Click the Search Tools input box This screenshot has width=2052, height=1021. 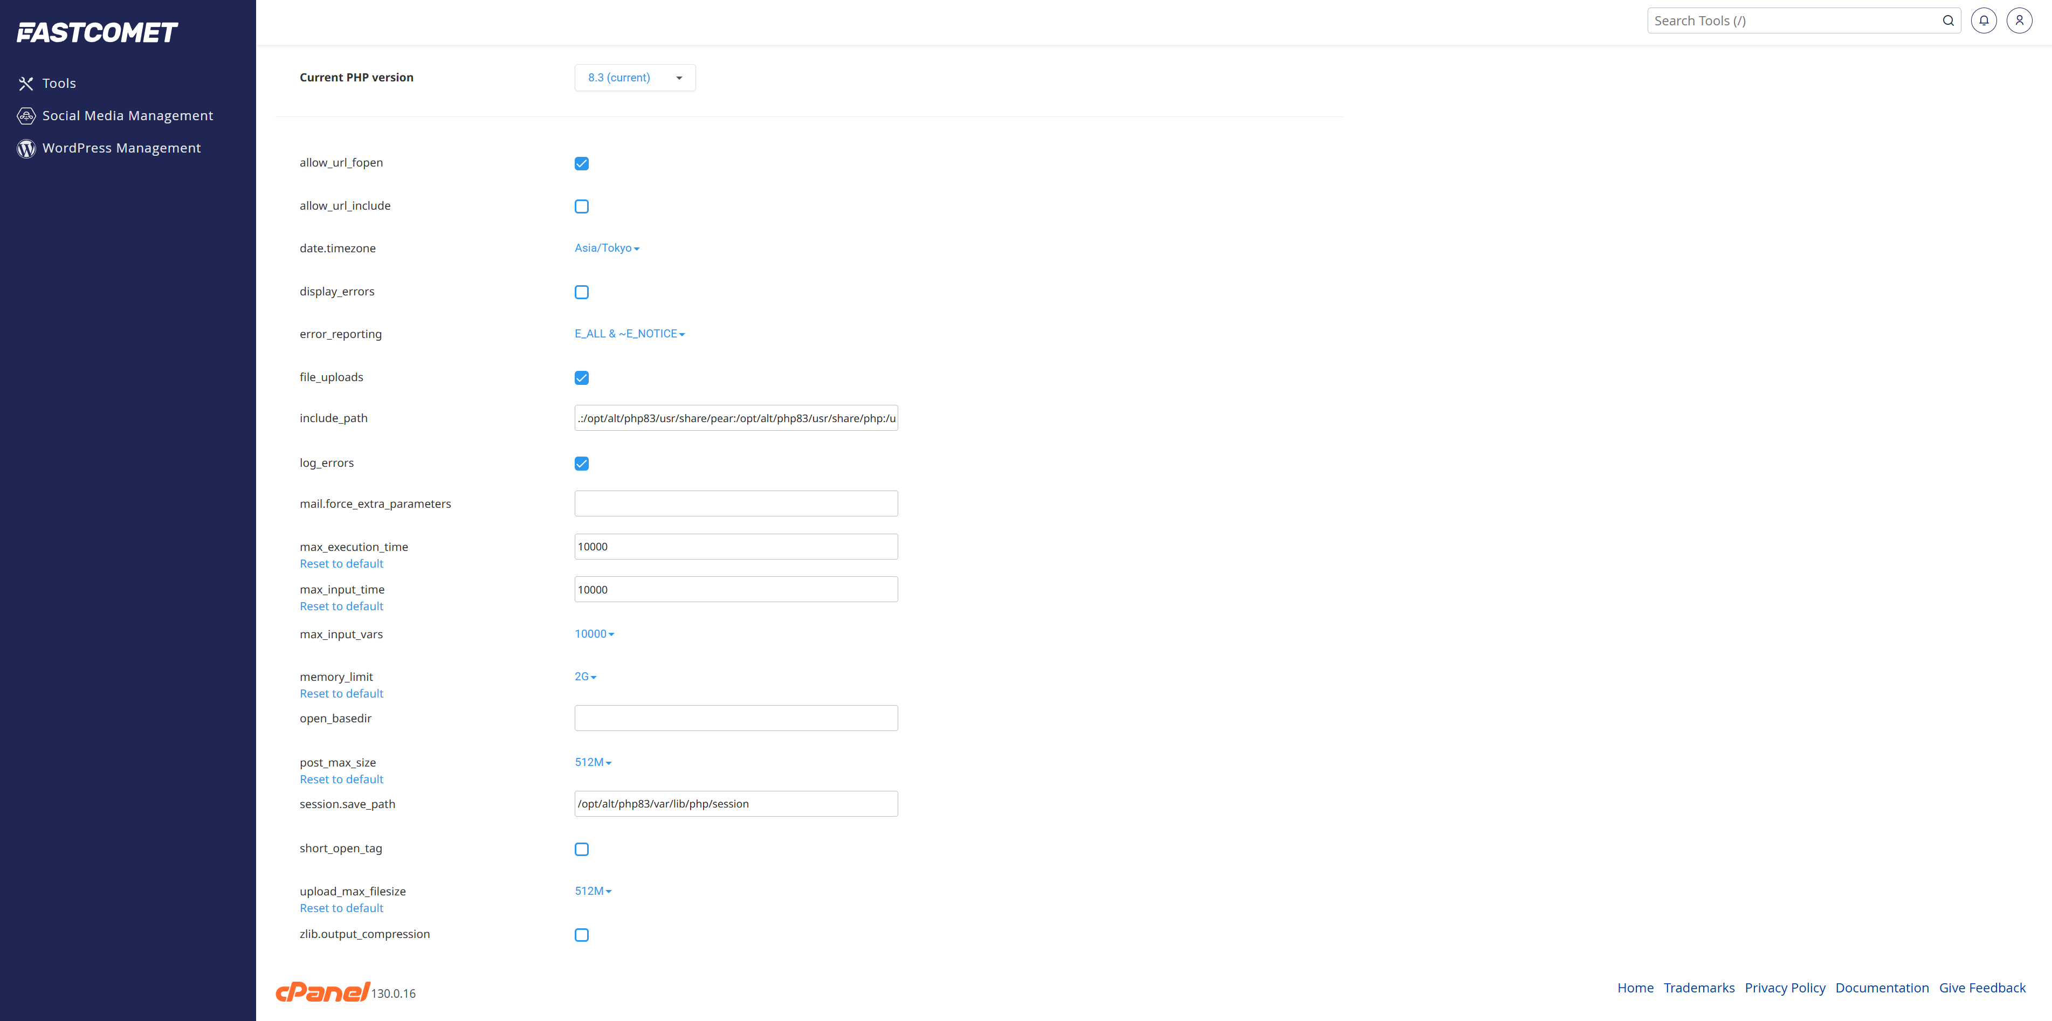click(1792, 20)
